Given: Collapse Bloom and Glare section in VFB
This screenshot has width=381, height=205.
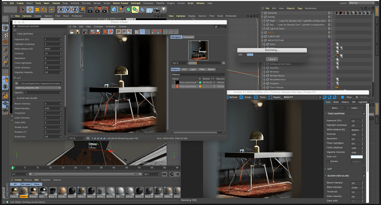Looking at the screenshot, I should [325, 176].
